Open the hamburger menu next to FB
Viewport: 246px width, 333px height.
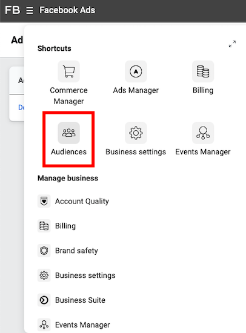pyautogui.click(x=30, y=10)
